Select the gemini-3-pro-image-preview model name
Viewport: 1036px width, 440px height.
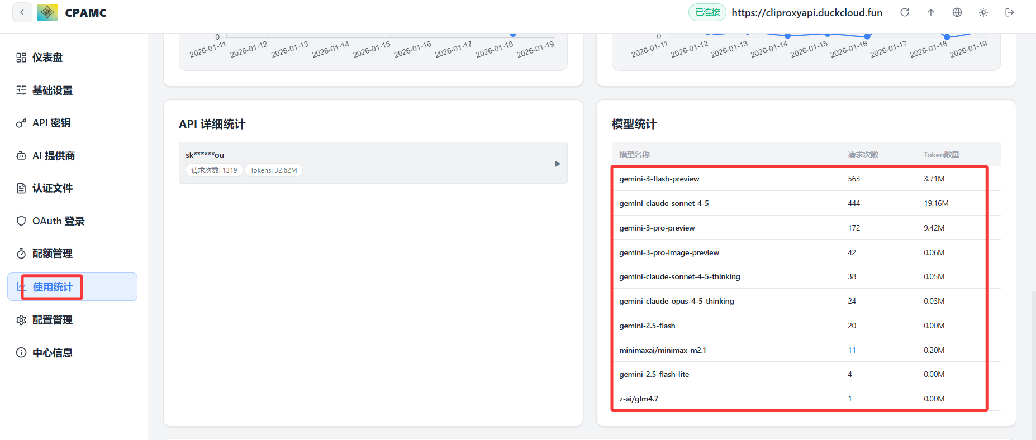tap(669, 252)
